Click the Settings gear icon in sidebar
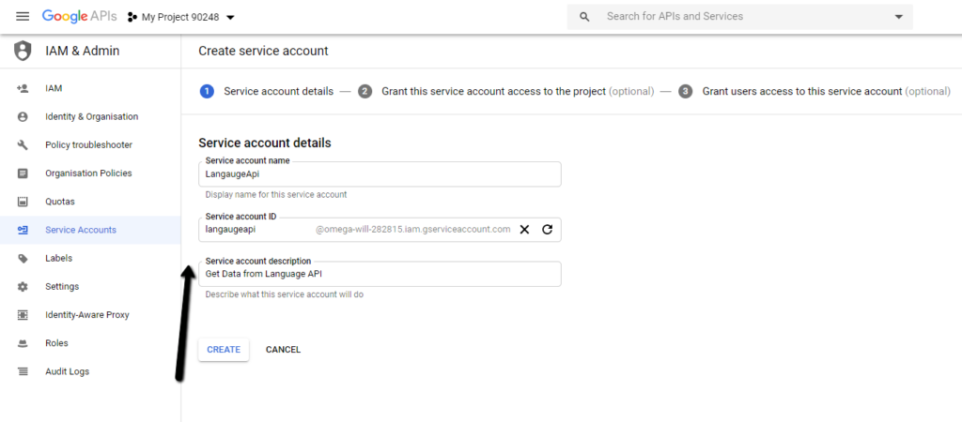The height and width of the screenshot is (422, 962). pyautogui.click(x=23, y=287)
